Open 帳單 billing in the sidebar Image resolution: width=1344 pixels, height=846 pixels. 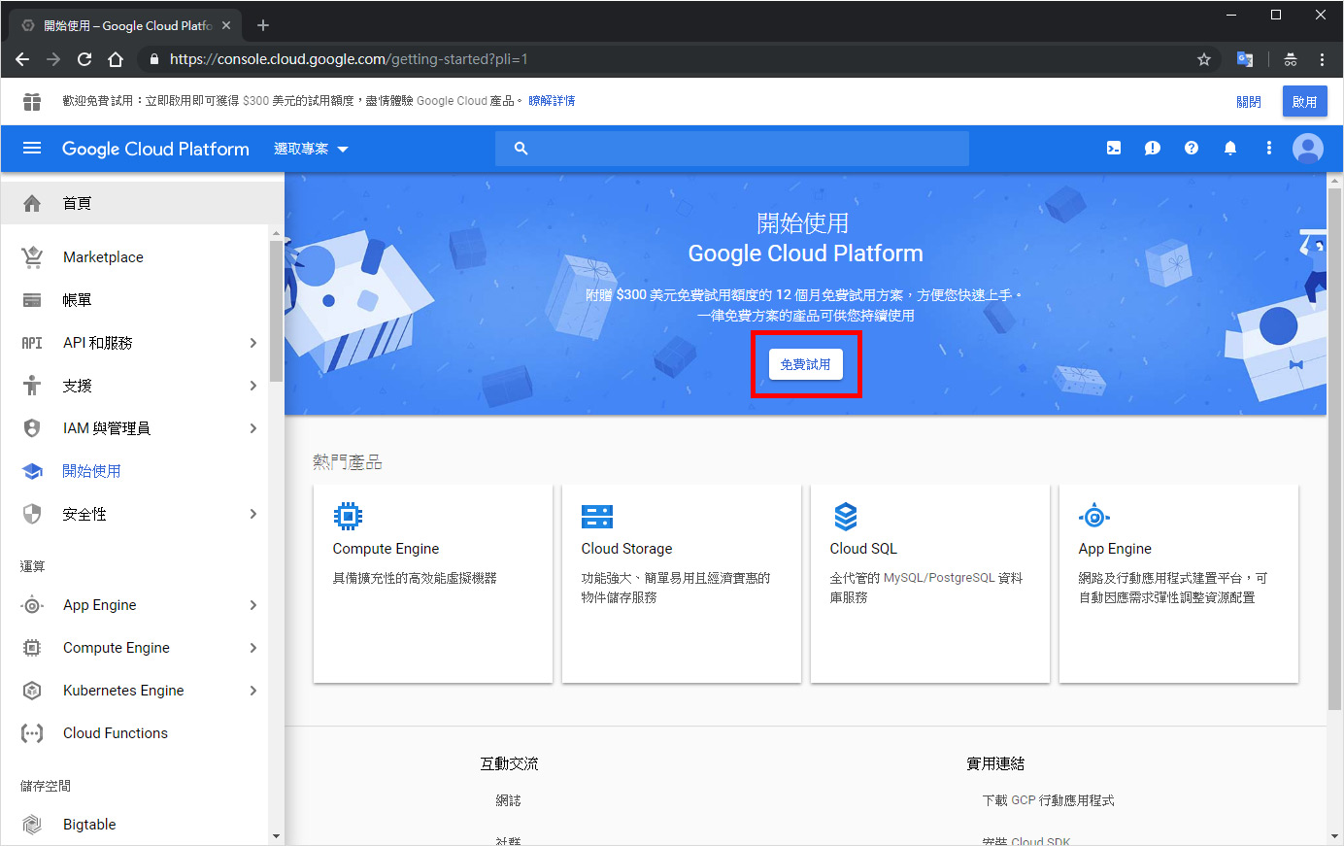pos(134,300)
